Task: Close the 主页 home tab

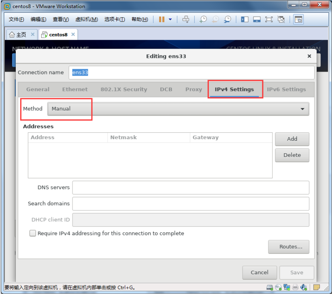Action: click(x=33, y=34)
